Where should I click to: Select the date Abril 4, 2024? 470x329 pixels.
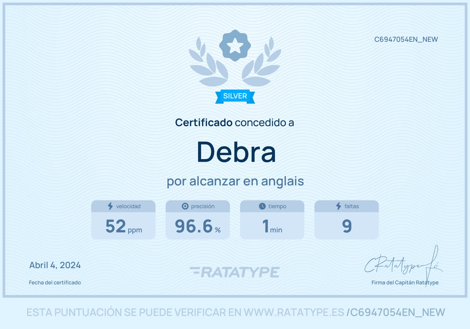coord(55,265)
